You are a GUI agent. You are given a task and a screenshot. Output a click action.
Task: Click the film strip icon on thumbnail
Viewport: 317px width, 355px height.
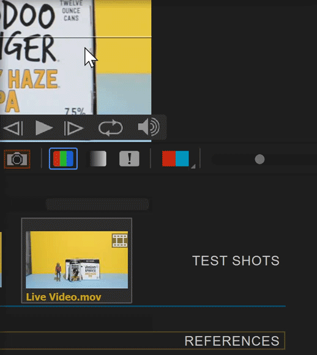(120, 241)
